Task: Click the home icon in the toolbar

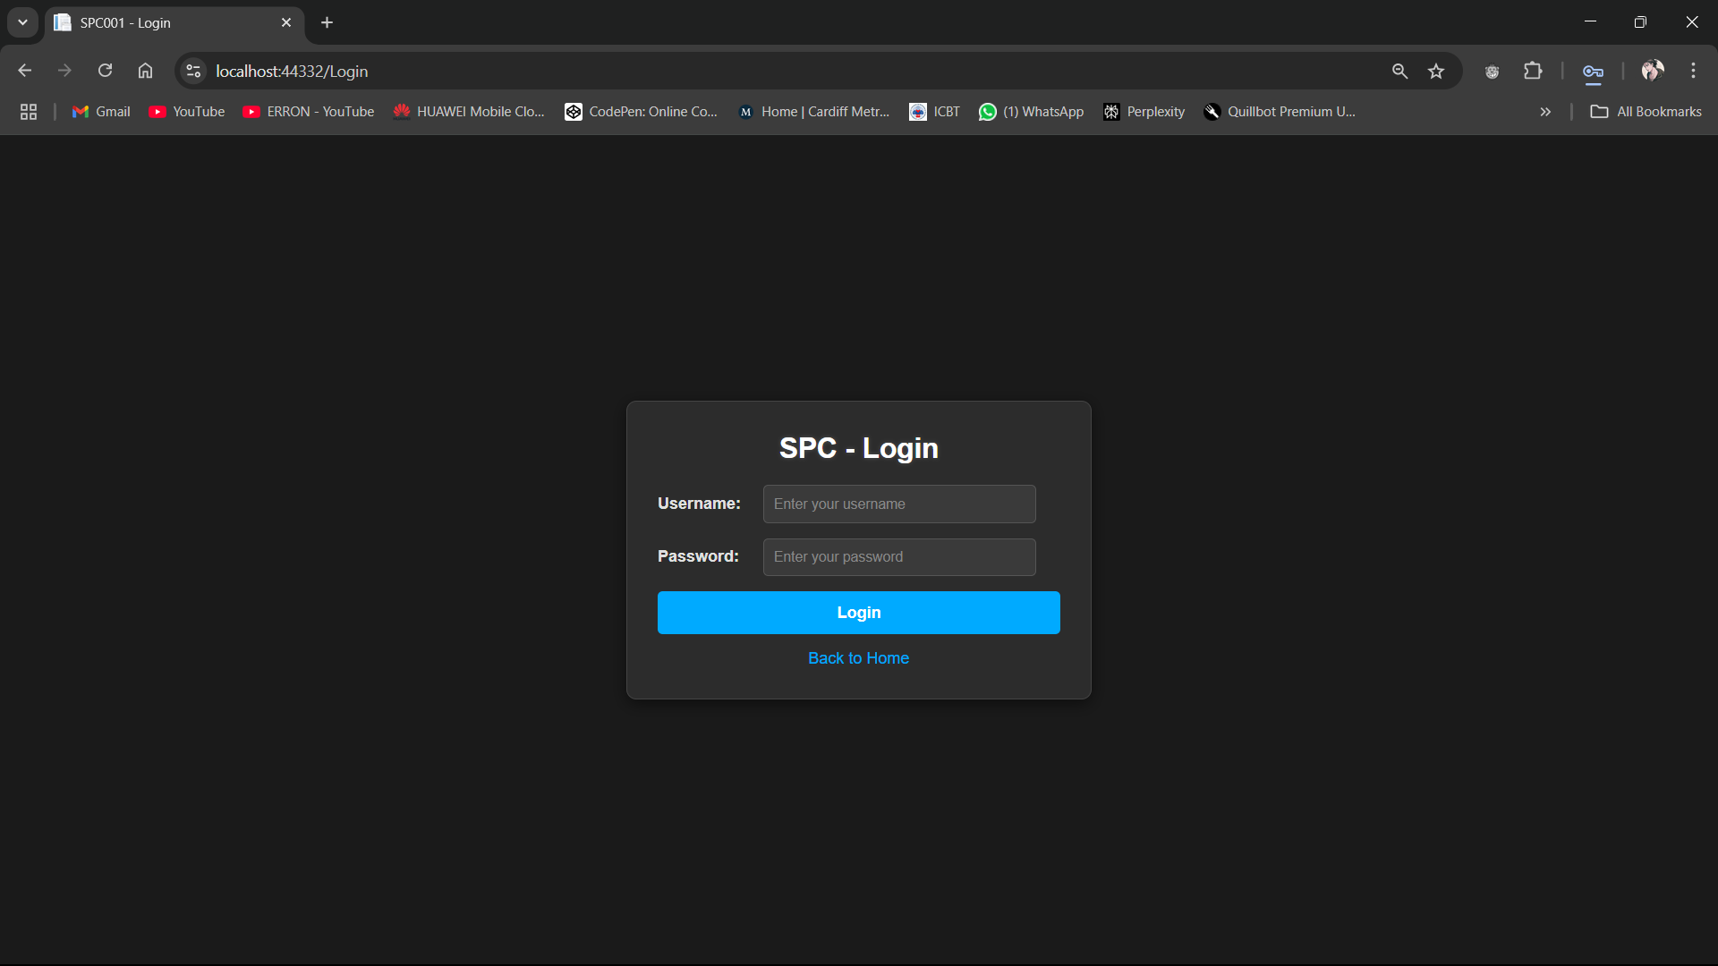Action: pos(145,71)
